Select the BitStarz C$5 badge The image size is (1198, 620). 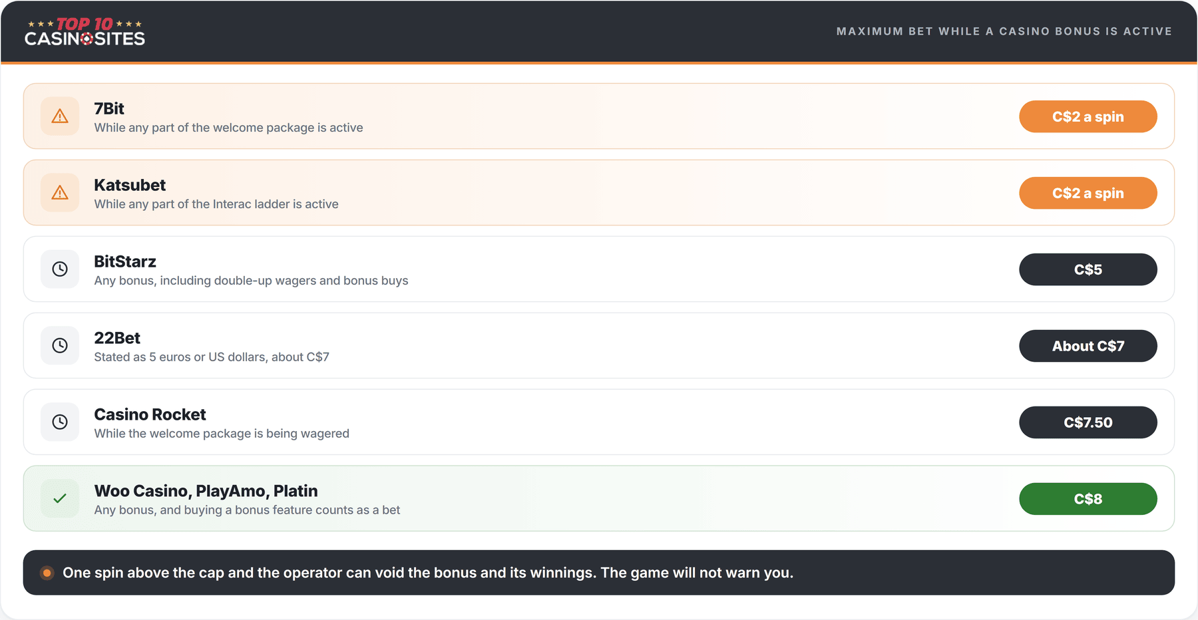[1088, 269]
